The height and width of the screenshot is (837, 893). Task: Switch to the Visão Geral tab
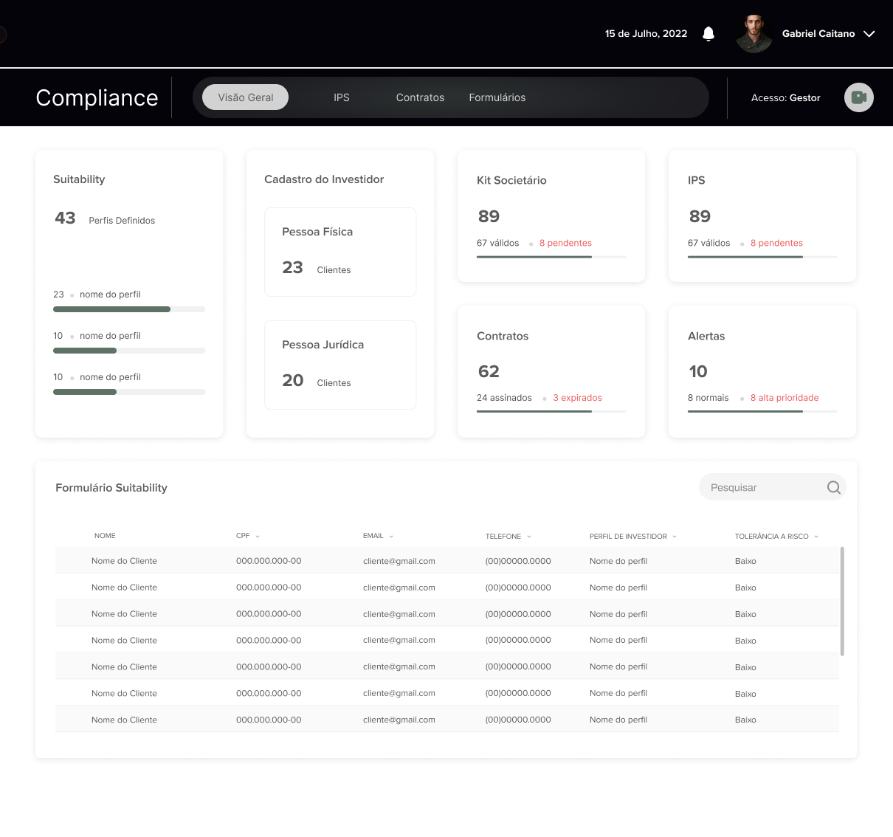point(245,97)
